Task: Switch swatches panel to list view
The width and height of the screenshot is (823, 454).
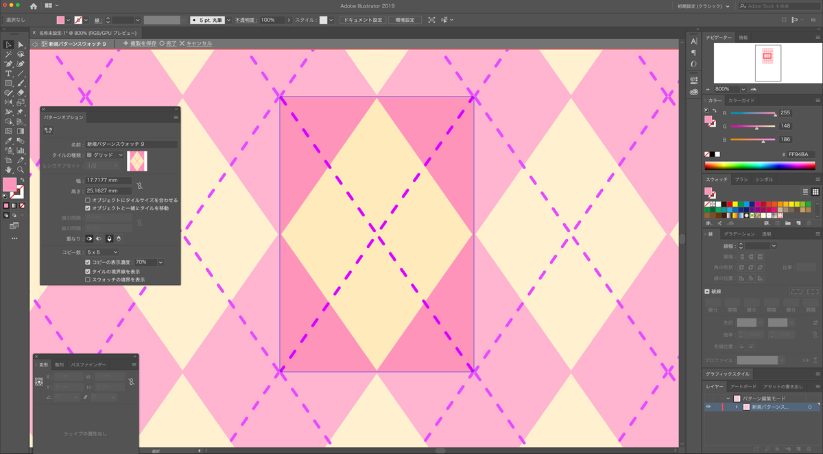Action: point(806,192)
